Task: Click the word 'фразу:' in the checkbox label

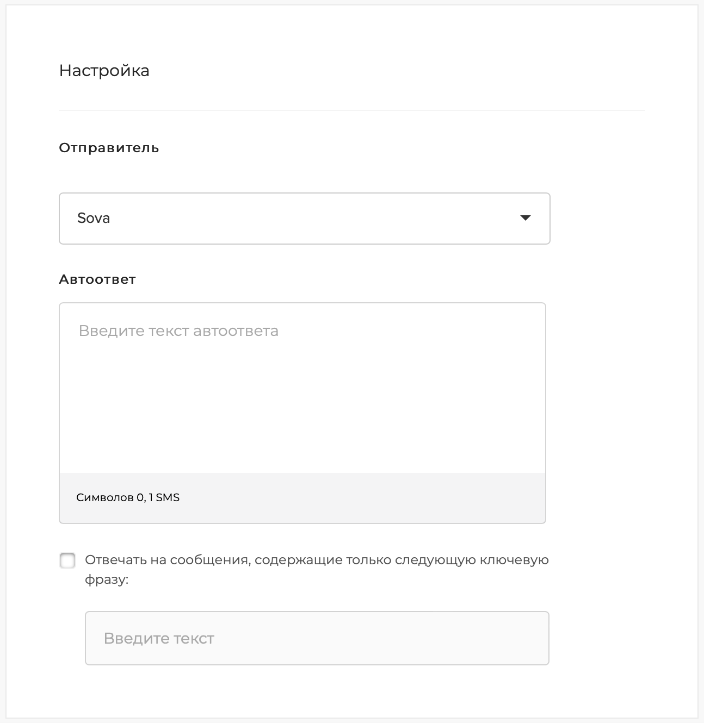Action: pos(107,579)
